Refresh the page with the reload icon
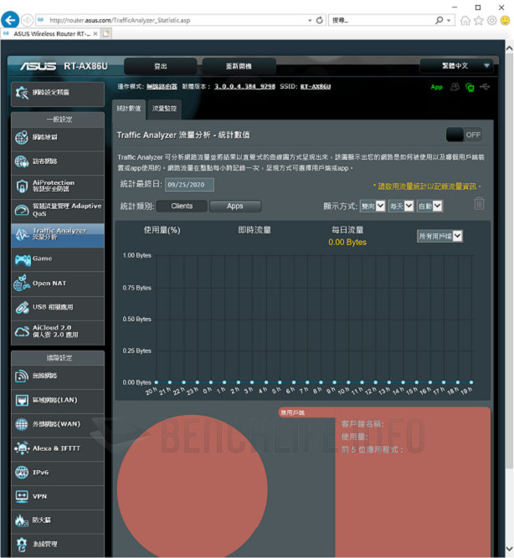514x558 pixels. (320, 20)
